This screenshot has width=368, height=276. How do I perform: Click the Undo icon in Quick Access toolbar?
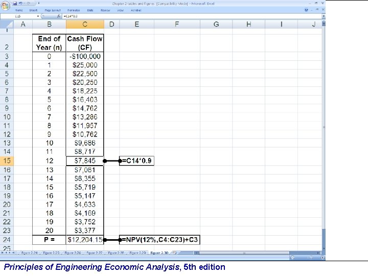tap(20, 4)
